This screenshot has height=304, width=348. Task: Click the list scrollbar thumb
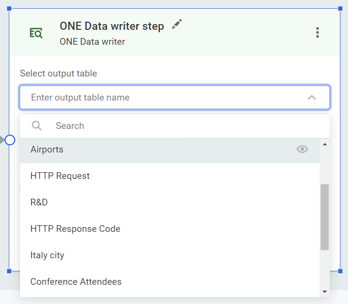point(324,216)
